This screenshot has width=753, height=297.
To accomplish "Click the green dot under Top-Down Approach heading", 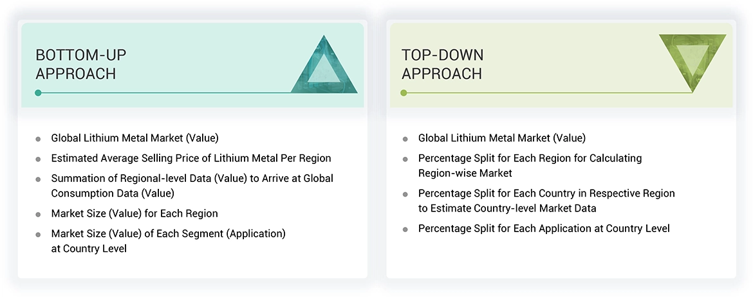I will click(404, 93).
